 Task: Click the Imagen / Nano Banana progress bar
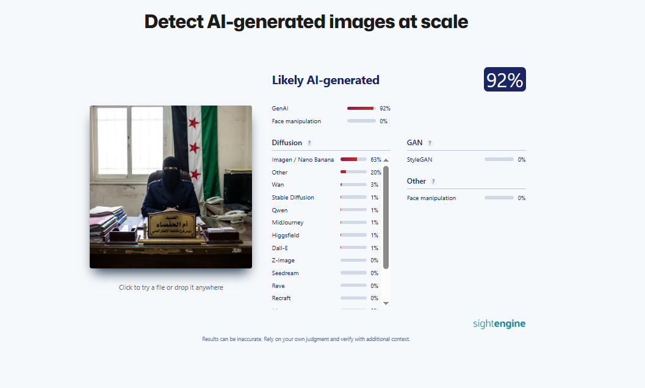point(353,160)
